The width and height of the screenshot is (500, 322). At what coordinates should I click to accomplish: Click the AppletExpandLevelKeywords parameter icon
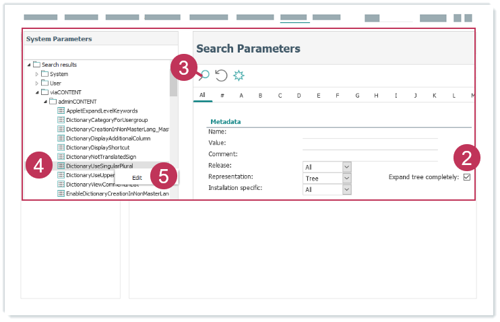61,110
